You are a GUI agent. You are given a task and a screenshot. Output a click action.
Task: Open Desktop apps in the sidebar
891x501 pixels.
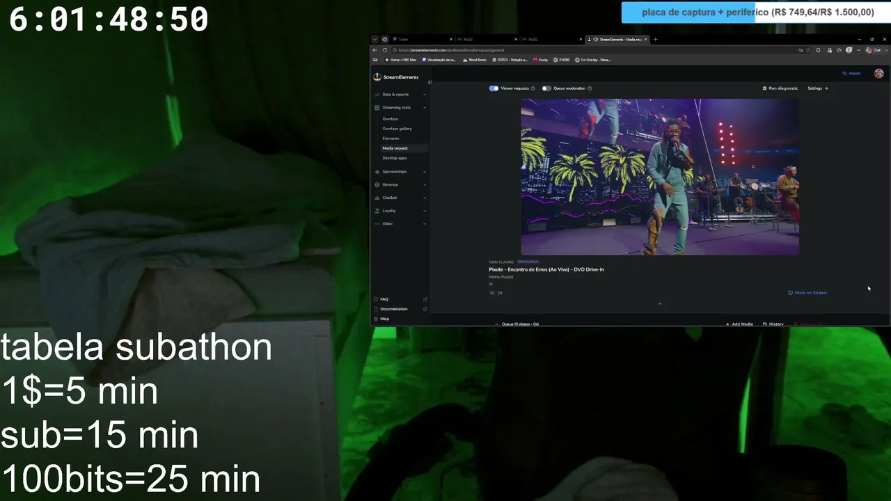click(x=395, y=158)
